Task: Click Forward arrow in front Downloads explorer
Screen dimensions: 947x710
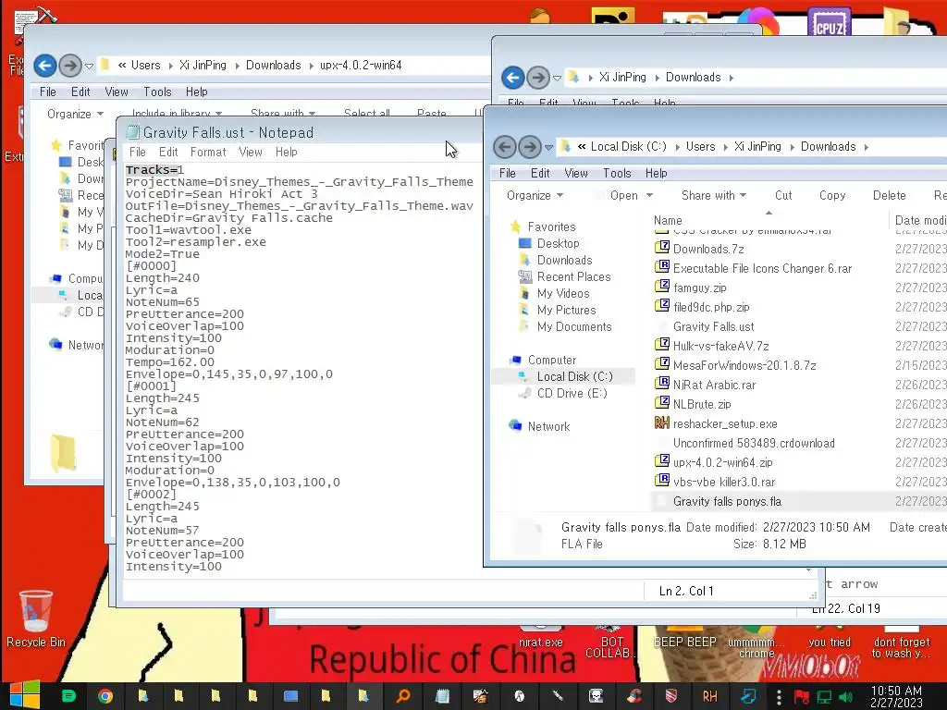Action: 530,147
